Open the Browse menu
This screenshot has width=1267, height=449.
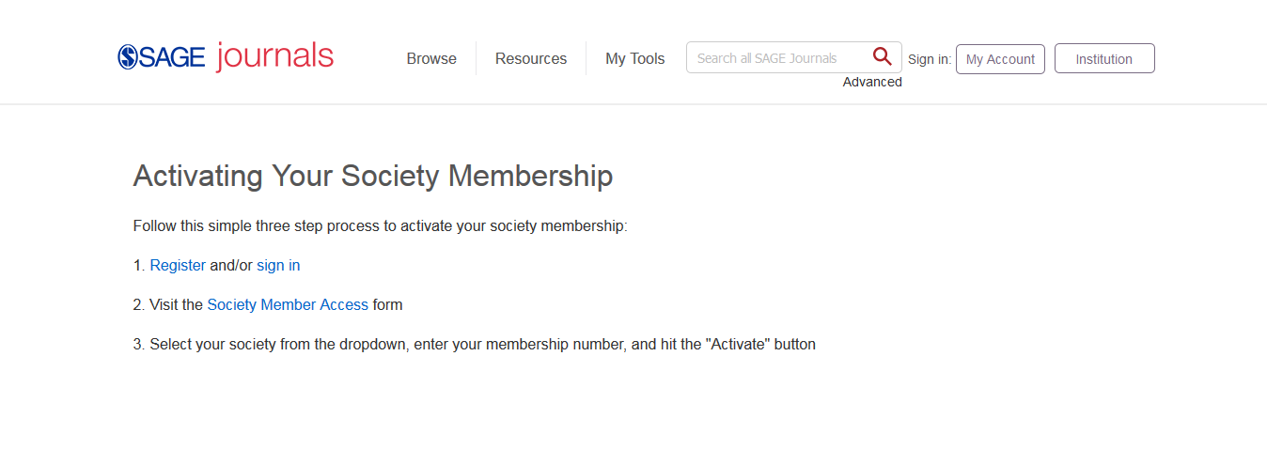(431, 58)
